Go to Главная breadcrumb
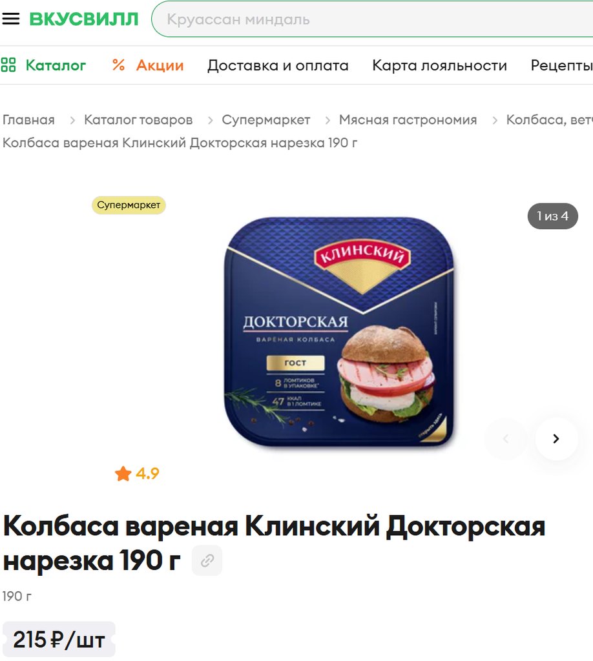This screenshot has height=661, width=593. click(28, 119)
